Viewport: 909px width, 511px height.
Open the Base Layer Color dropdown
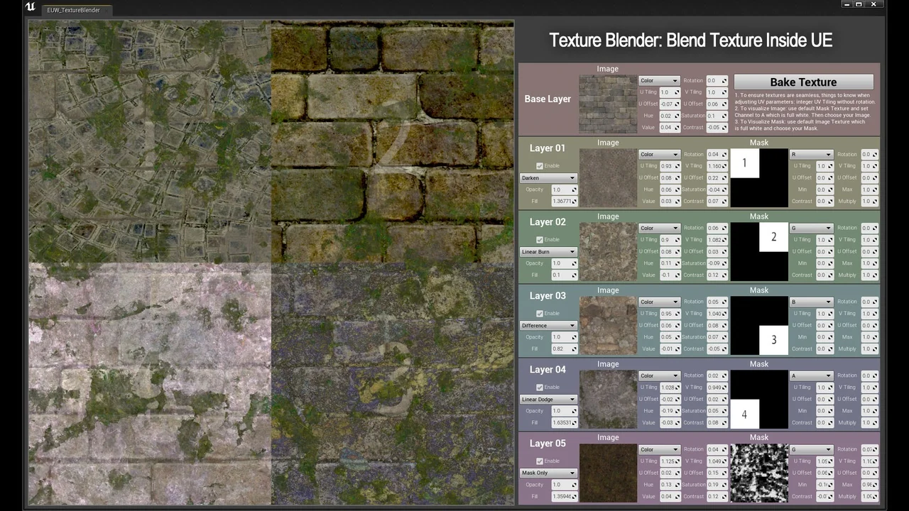pyautogui.click(x=659, y=81)
